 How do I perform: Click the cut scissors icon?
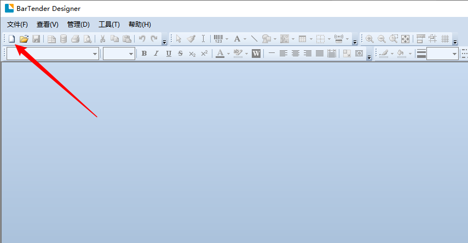102,39
